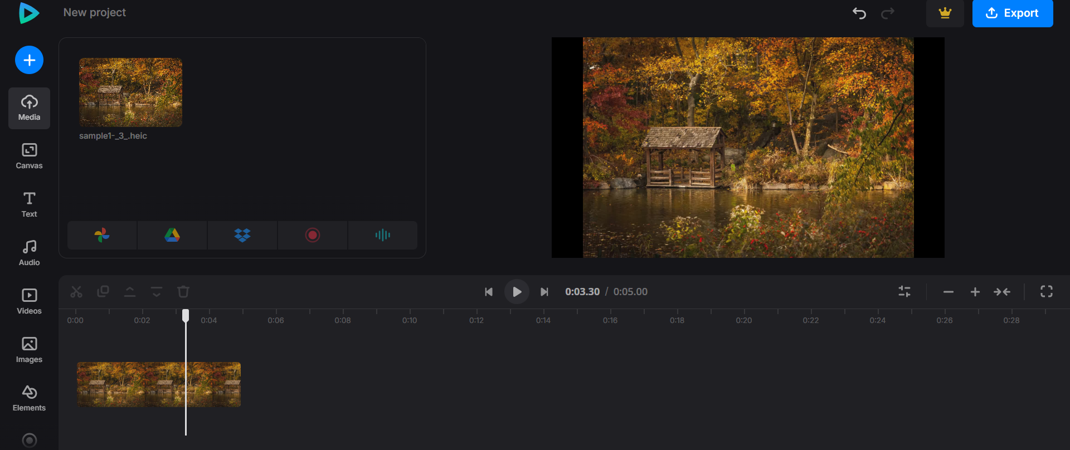Zoom in the timeline
The image size is (1070, 450).
coord(975,292)
